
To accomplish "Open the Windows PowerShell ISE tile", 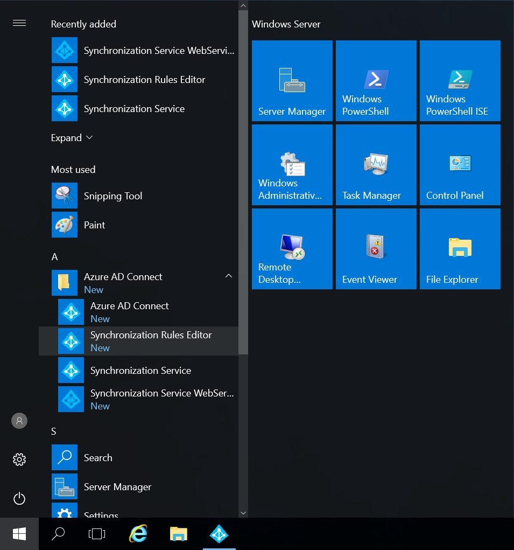I will pos(460,81).
